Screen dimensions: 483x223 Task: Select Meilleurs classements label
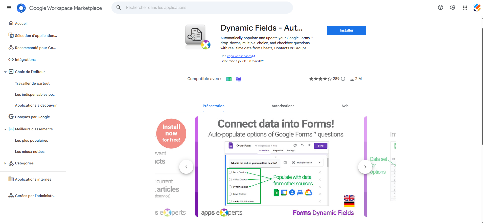pyautogui.click(x=34, y=129)
